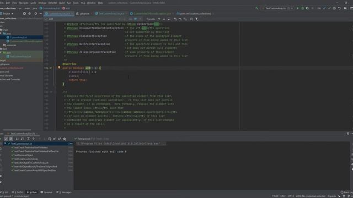
Task: Open Run panel settings gear
Action: tap(348, 134)
